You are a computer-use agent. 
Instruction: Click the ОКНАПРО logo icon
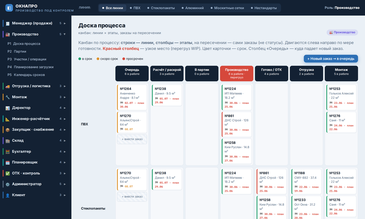[9, 8]
